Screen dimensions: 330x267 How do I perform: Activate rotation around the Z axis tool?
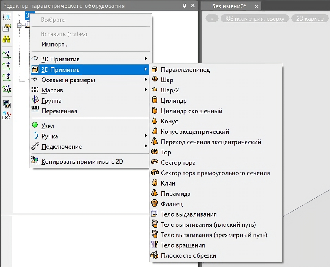click(x=7, y=77)
